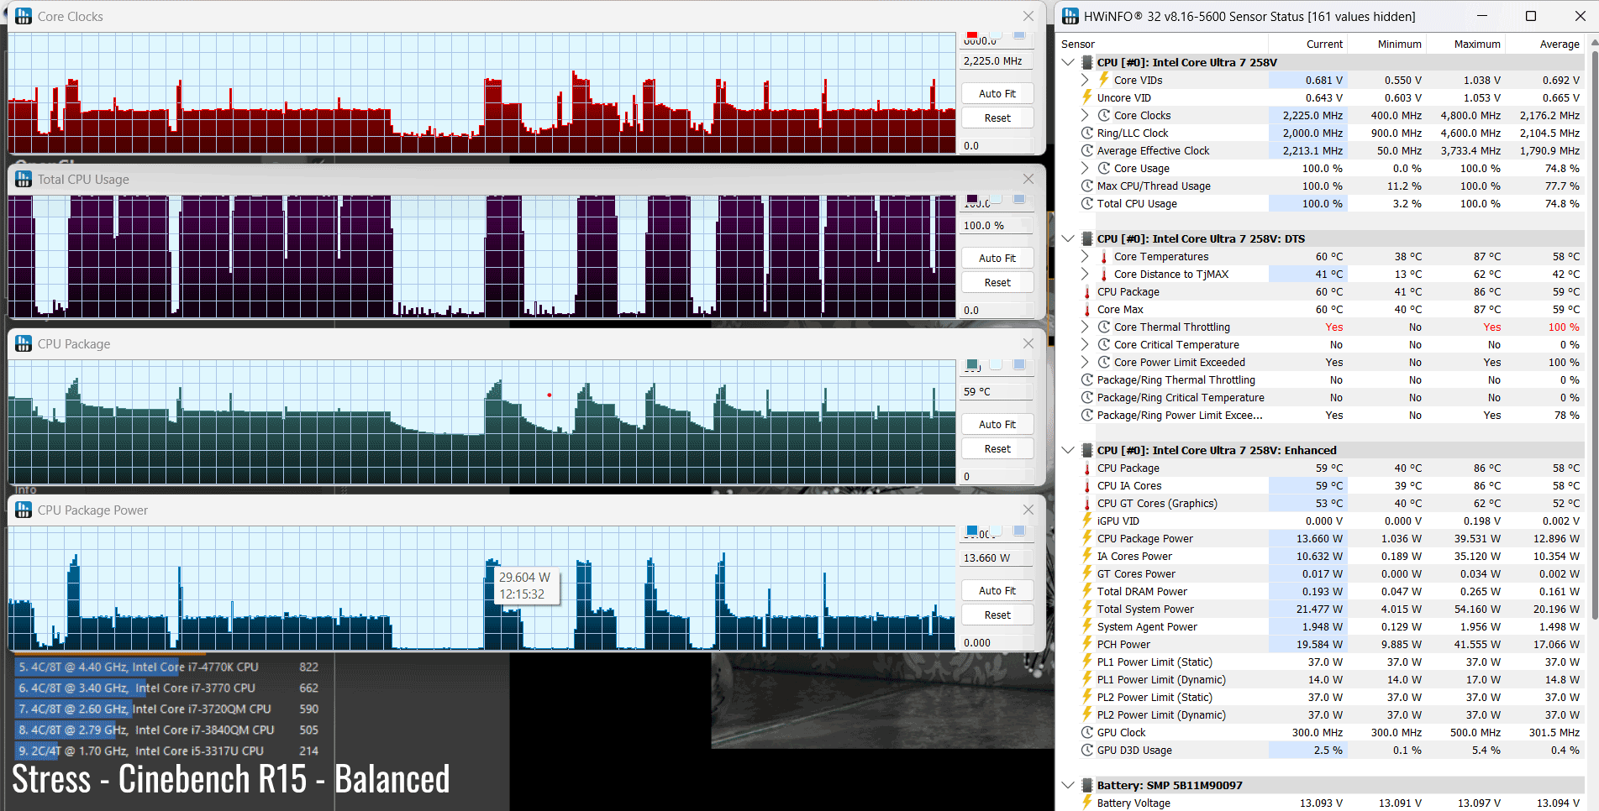Click the chip icon beside CPU [#0]: Intel Core Ultra 7 258V

(x=1086, y=62)
